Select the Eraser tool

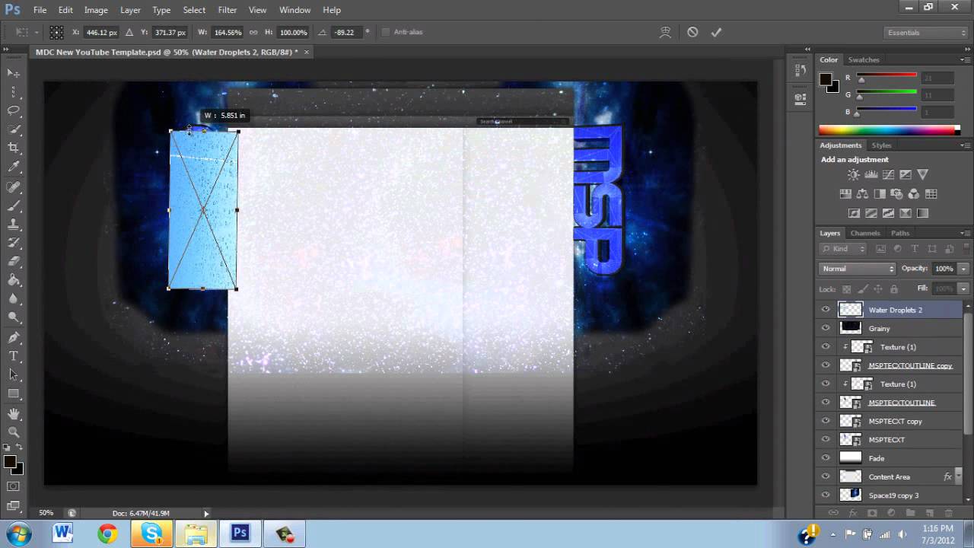pos(14,262)
